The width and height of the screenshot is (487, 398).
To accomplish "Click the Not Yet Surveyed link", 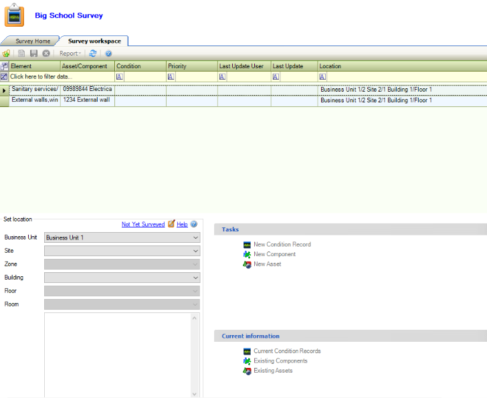I will coord(142,225).
